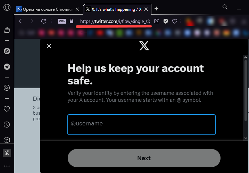Take a snapshot with the camera icon

point(157,21)
